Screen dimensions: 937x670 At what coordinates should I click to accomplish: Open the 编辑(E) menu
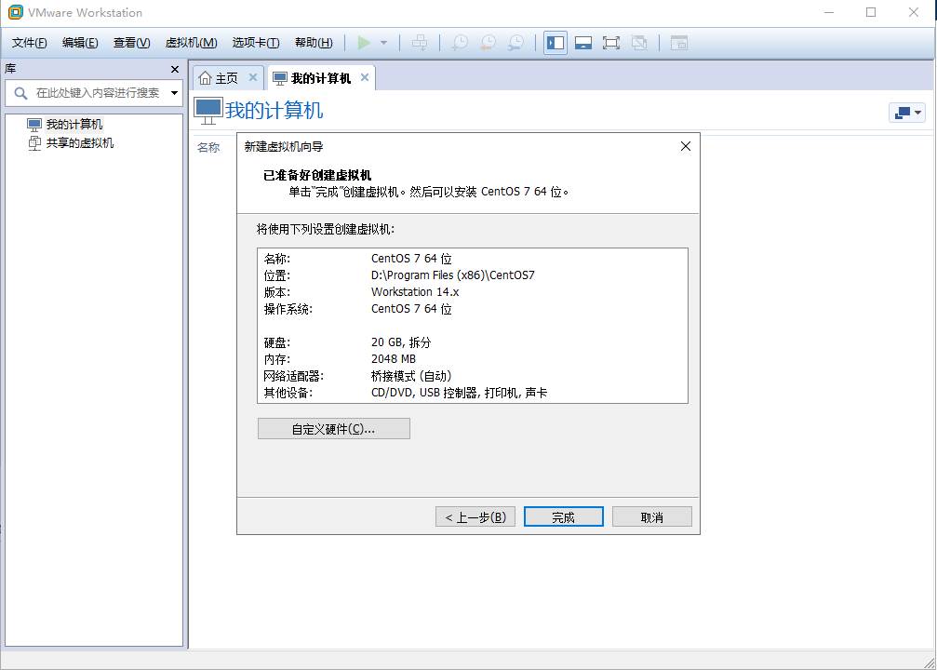[x=80, y=43]
